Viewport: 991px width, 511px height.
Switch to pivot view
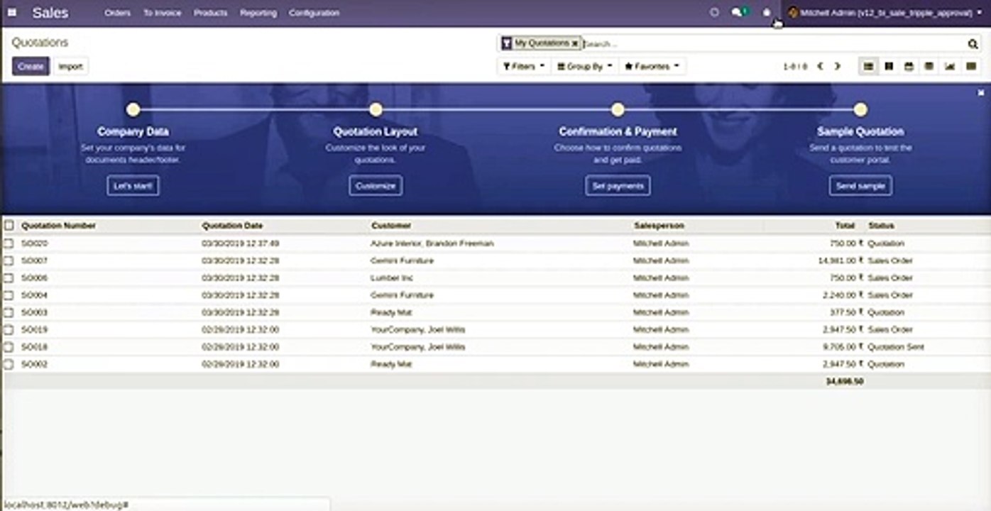(929, 66)
